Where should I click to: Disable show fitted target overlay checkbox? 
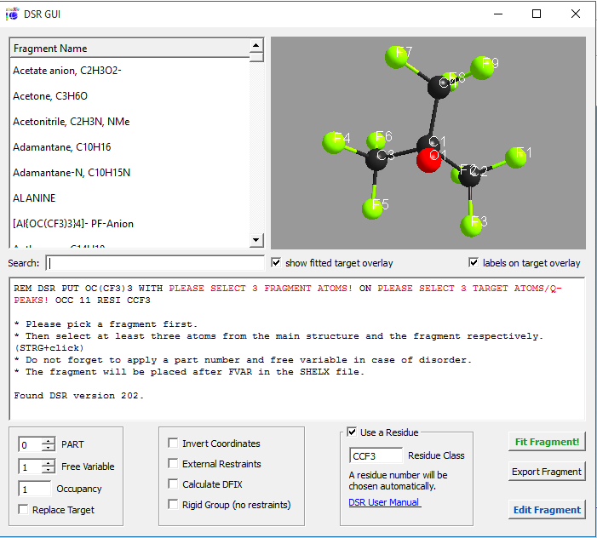[276, 263]
